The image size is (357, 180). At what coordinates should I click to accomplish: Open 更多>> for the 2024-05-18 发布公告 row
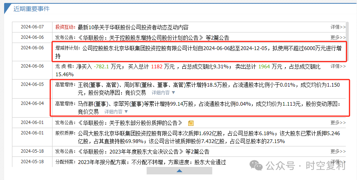click(x=338, y=151)
